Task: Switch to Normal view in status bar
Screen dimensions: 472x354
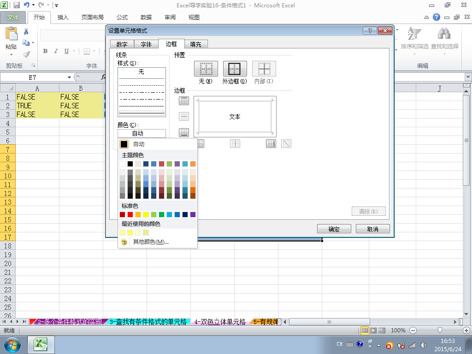Action: (x=365, y=330)
